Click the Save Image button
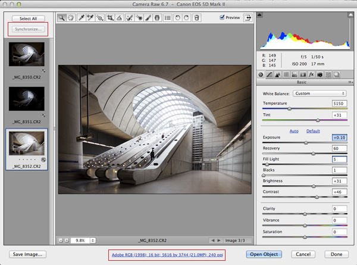 tap(27, 254)
